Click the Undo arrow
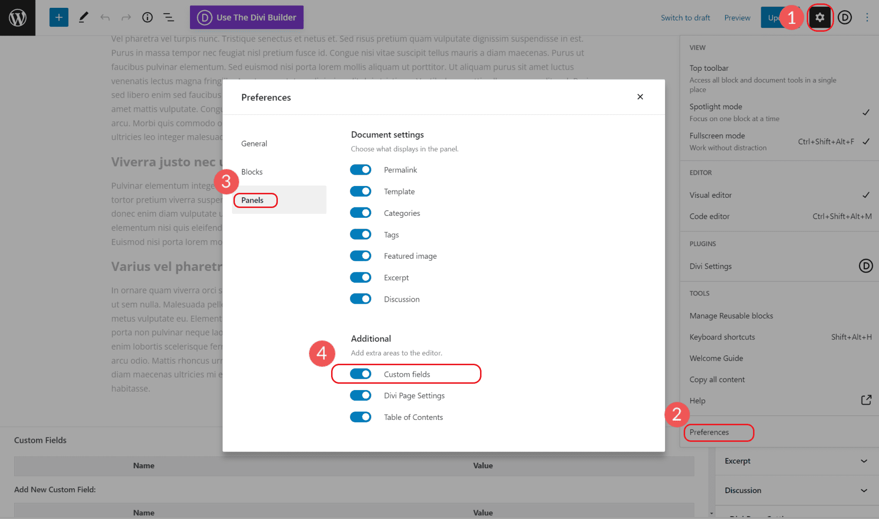This screenshot has height=519, width=879. pos(105,17)
